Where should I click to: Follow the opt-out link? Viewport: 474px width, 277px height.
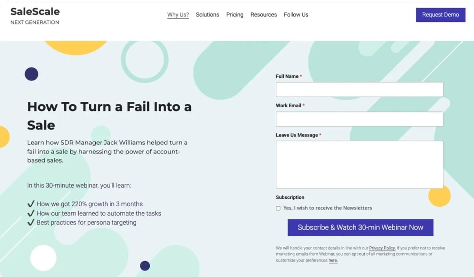358,254
